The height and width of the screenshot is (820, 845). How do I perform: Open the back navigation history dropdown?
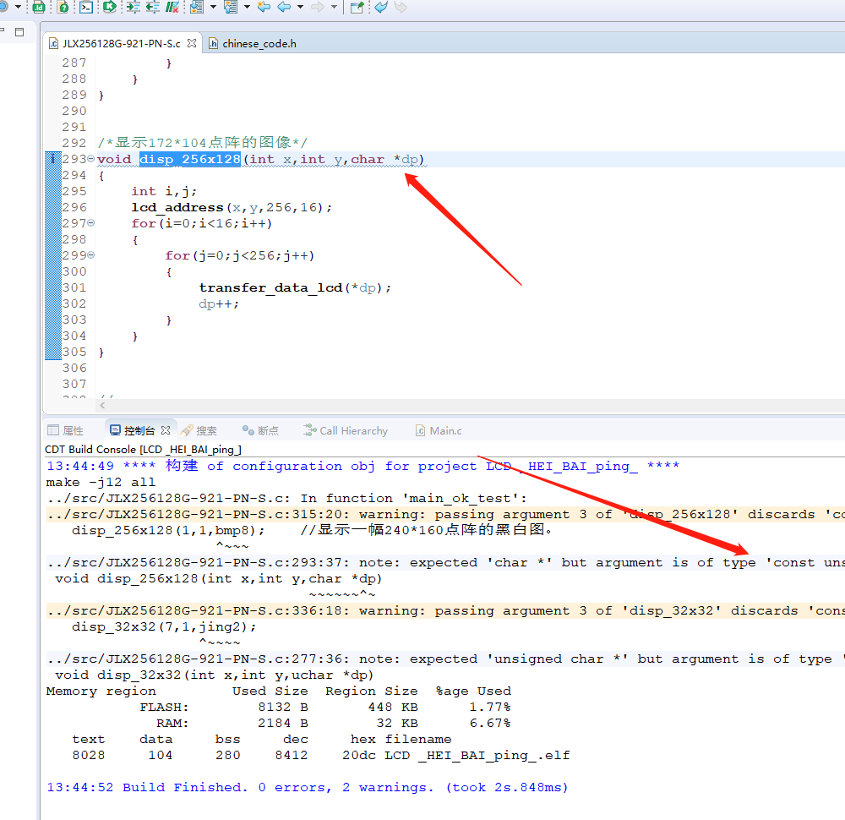(300, 7)
